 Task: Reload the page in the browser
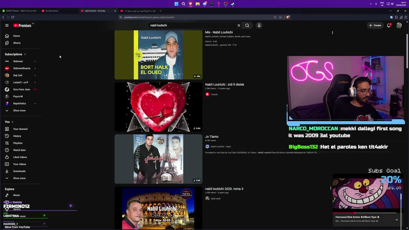click(13, 17)
